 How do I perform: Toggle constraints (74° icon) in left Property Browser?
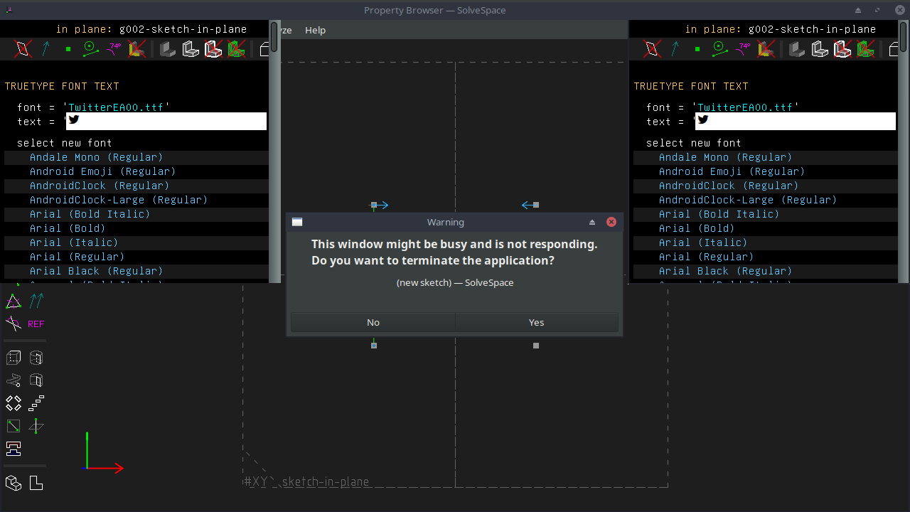pos(114,48)
